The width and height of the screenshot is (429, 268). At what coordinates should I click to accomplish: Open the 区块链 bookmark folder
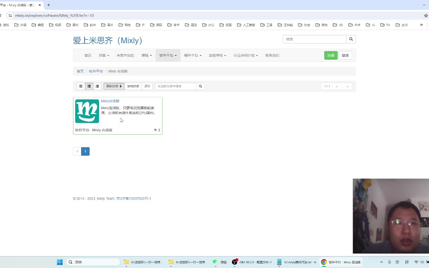coord(285,25)
